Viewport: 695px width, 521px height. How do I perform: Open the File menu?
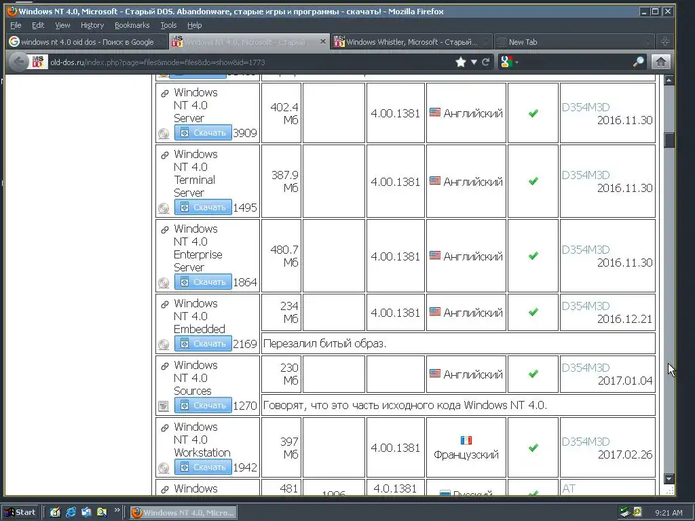coord(16,25)
